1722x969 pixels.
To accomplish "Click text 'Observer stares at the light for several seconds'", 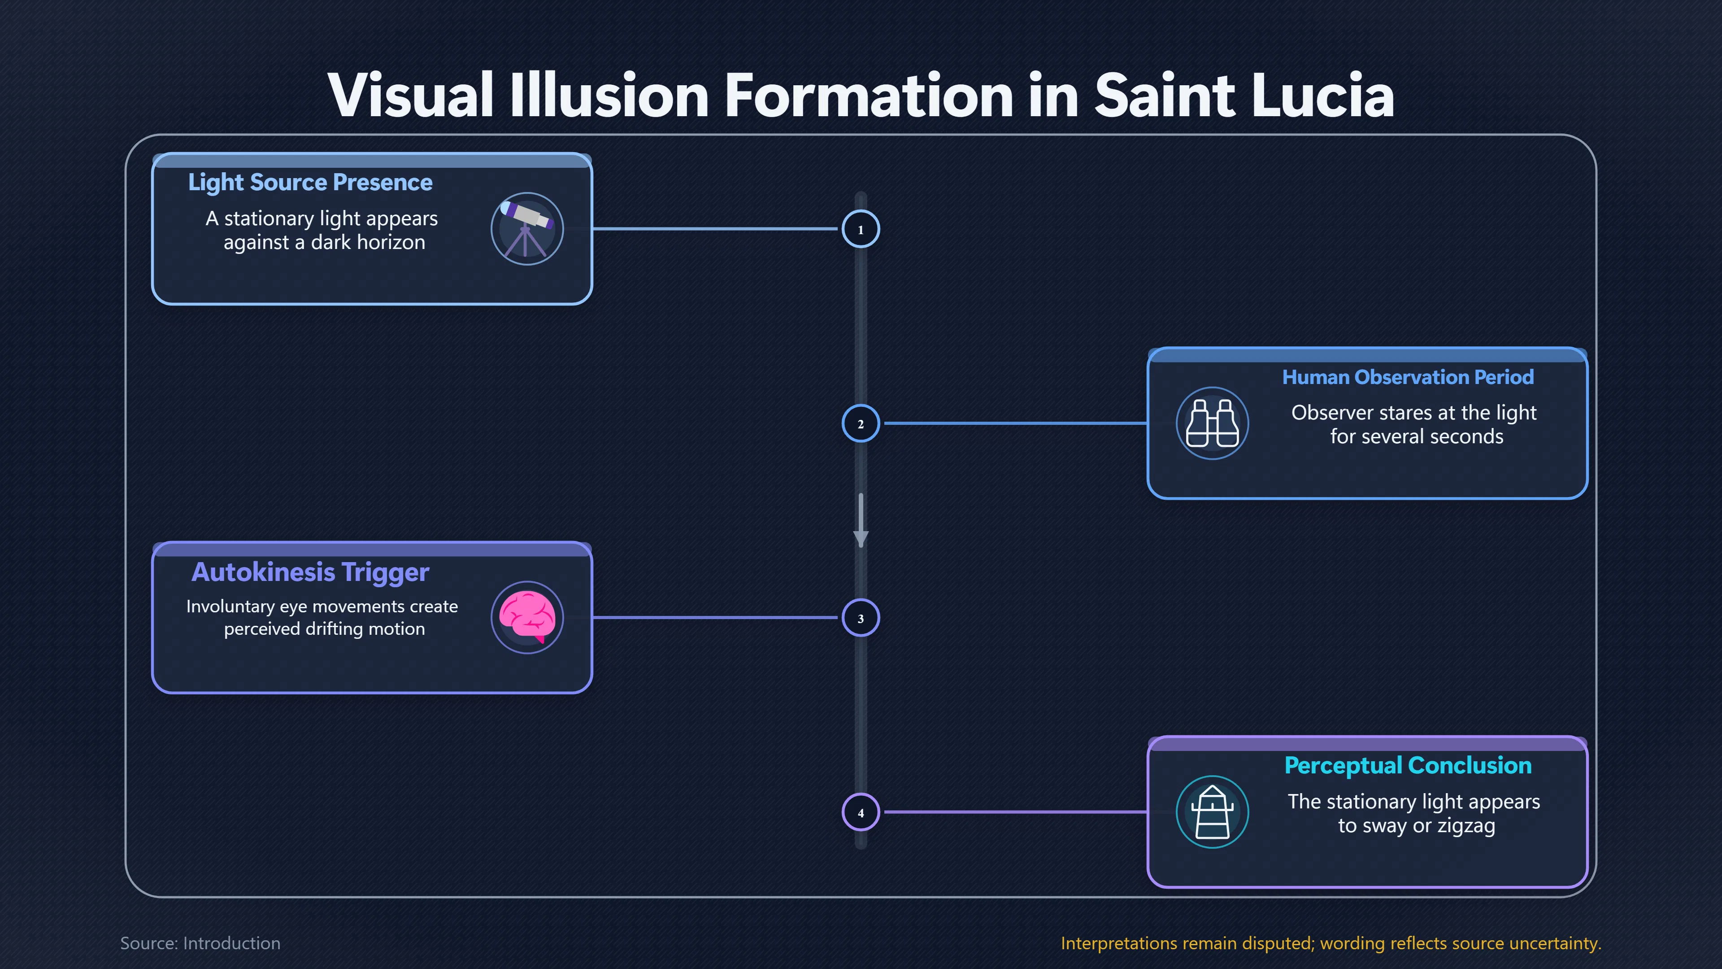I will 1414,425.
